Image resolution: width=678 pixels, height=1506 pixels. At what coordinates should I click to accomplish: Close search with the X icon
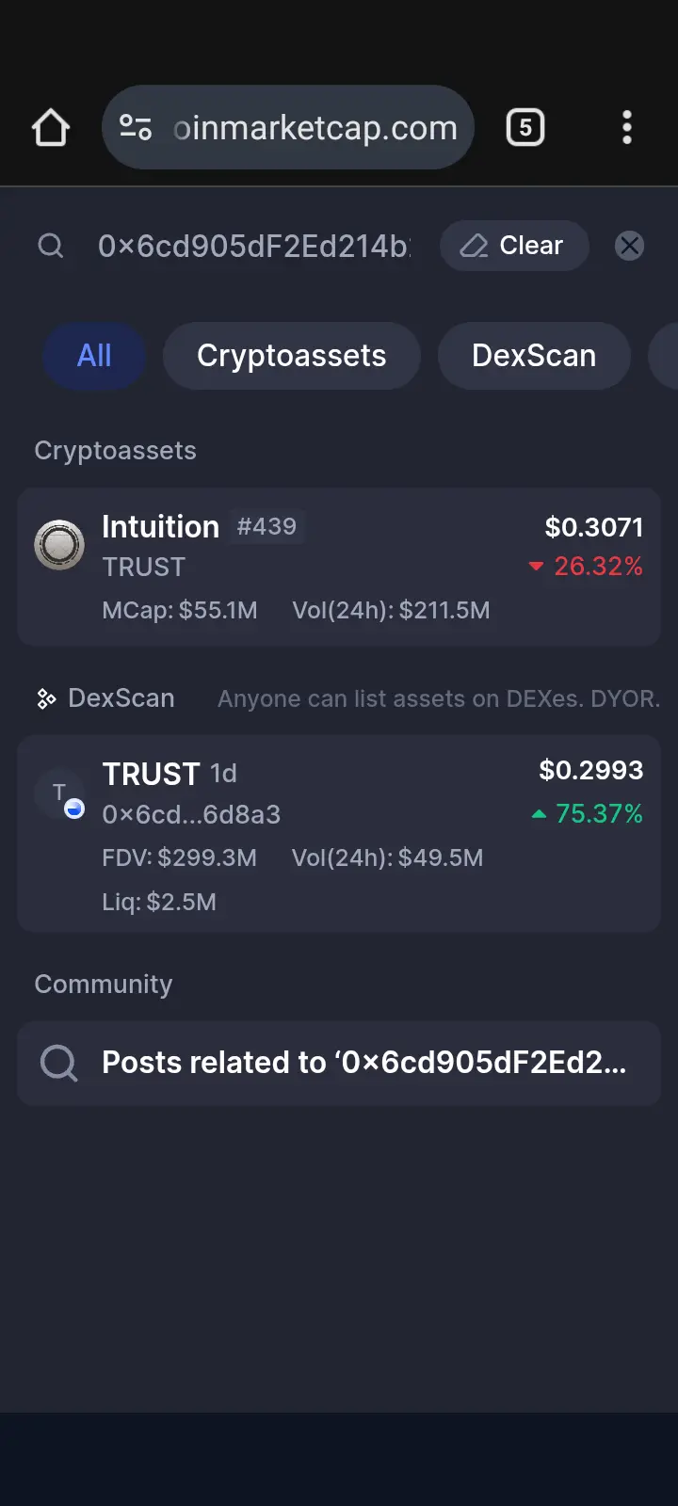[x=630, y=246]
